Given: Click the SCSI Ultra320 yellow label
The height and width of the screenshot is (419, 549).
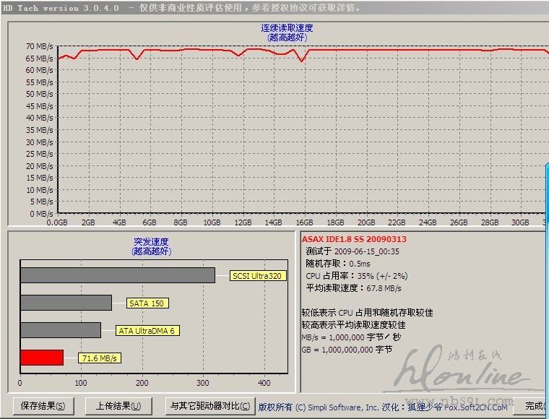Looking at the screenshot, I should point(256,275).
